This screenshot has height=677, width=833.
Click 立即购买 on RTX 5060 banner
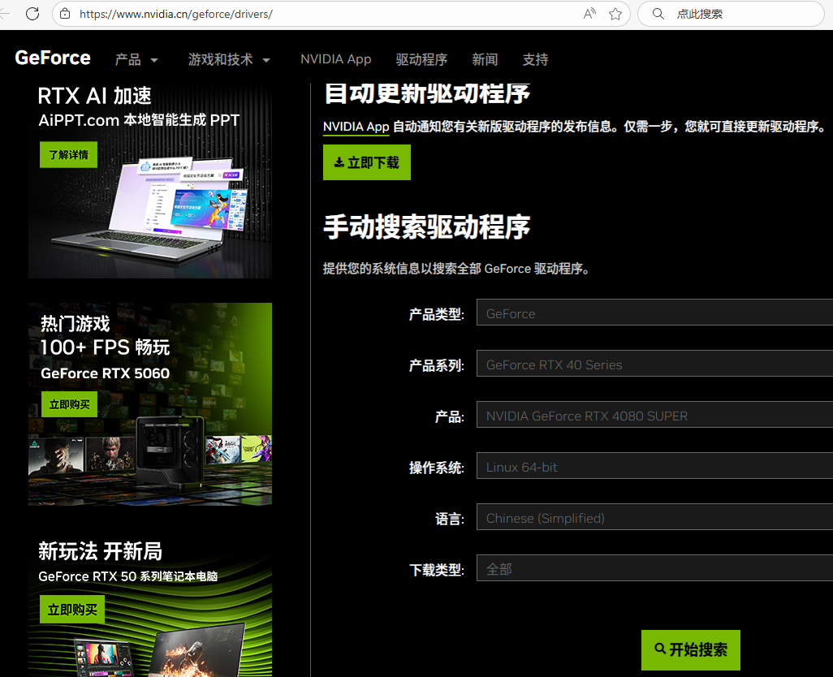click(x=69, y=404)
